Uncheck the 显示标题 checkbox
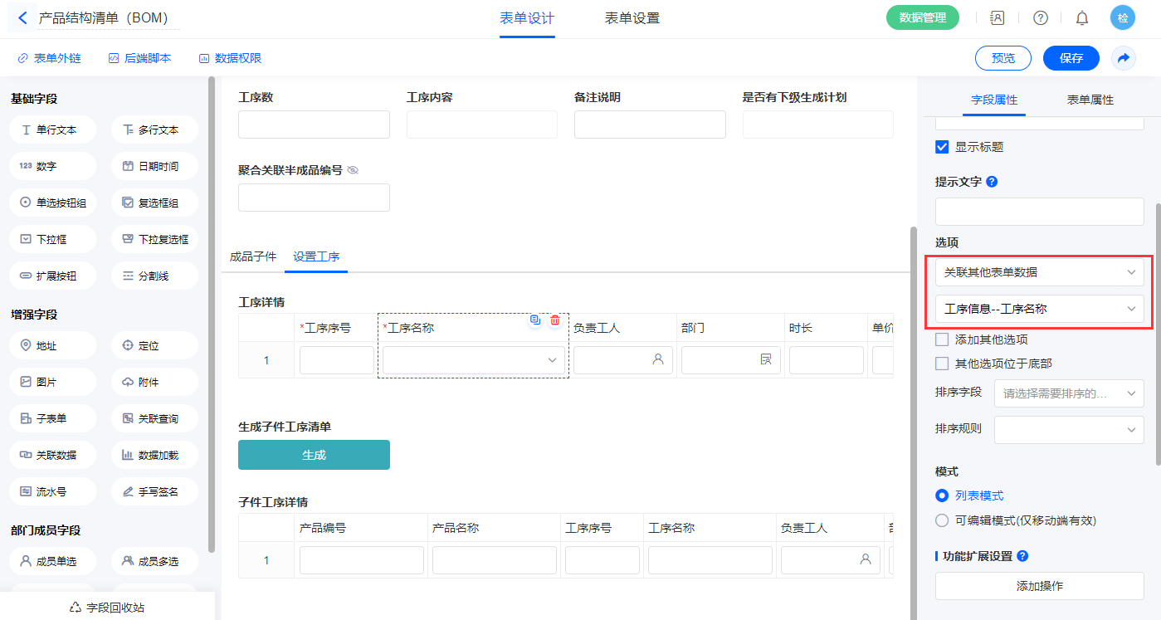 (x=942, y=147)
